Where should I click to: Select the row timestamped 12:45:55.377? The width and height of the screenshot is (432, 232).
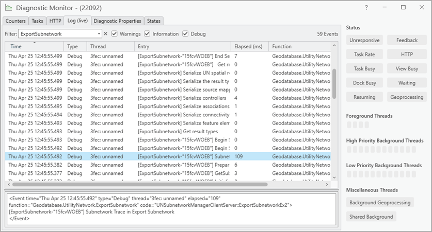(168, 173)
